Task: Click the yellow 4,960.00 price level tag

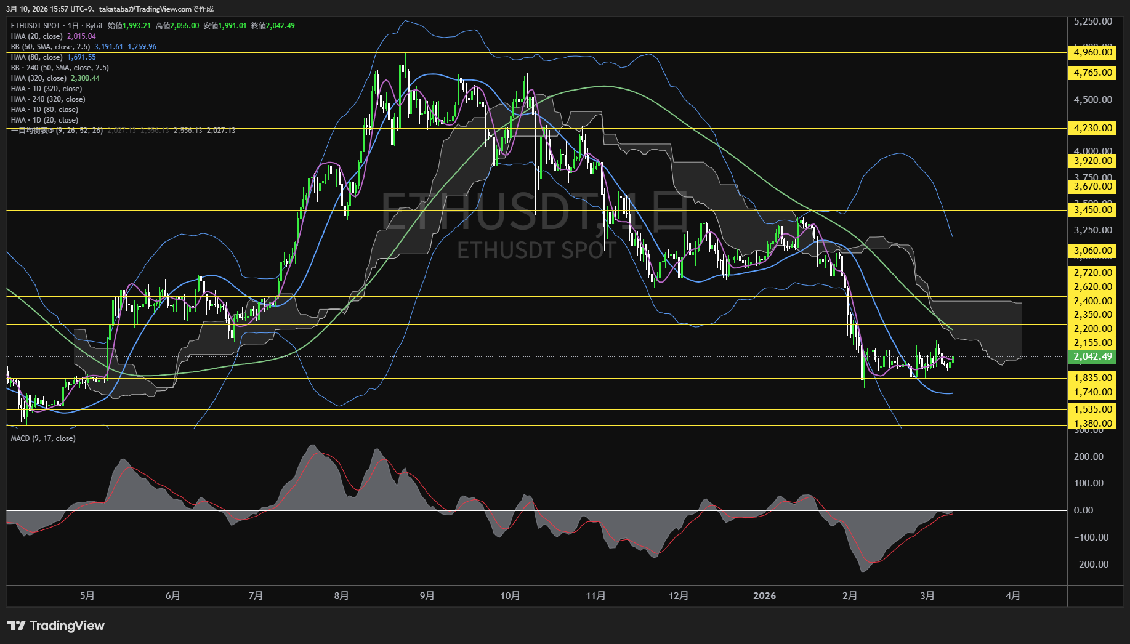Action: pos(1092,52)
